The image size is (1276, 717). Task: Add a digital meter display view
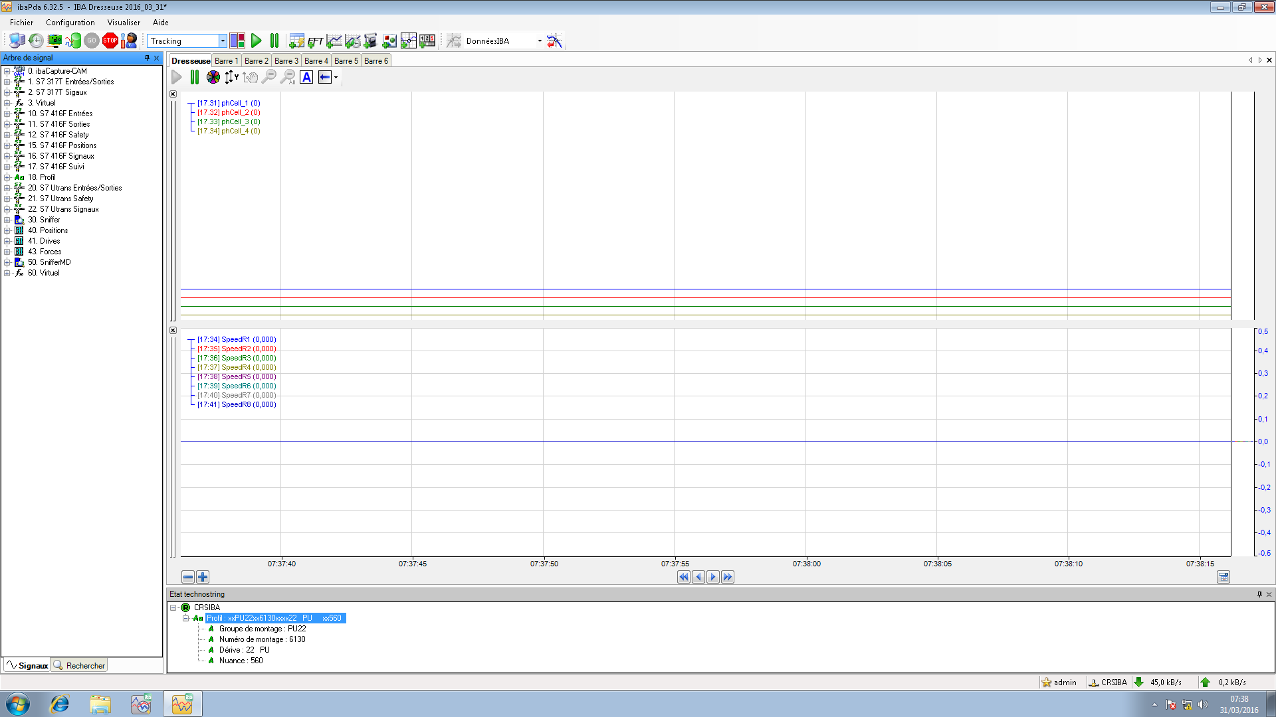point(427,41)
